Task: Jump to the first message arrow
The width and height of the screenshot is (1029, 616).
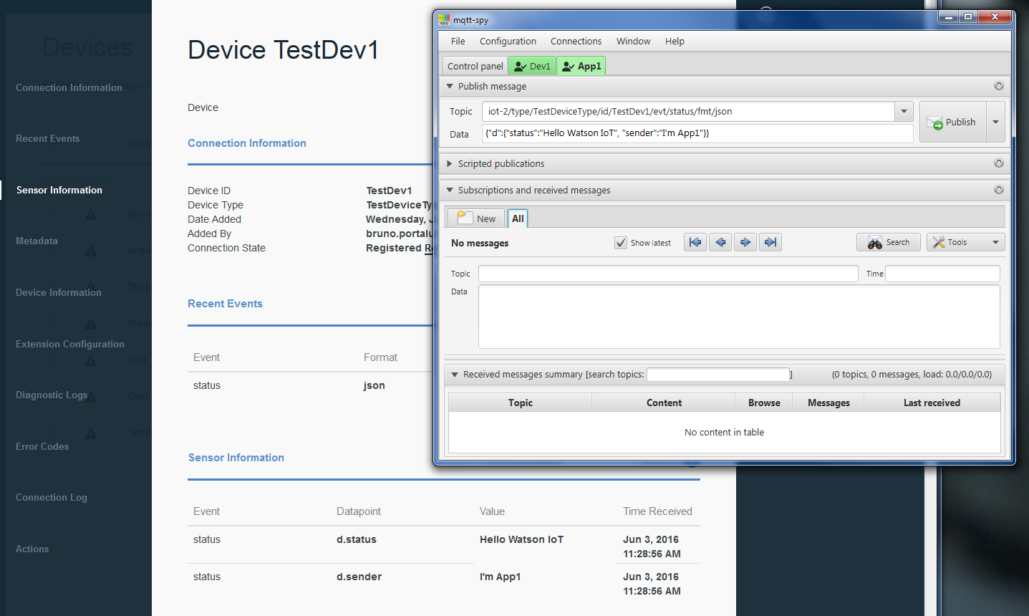Action: (x=695, y=242)
